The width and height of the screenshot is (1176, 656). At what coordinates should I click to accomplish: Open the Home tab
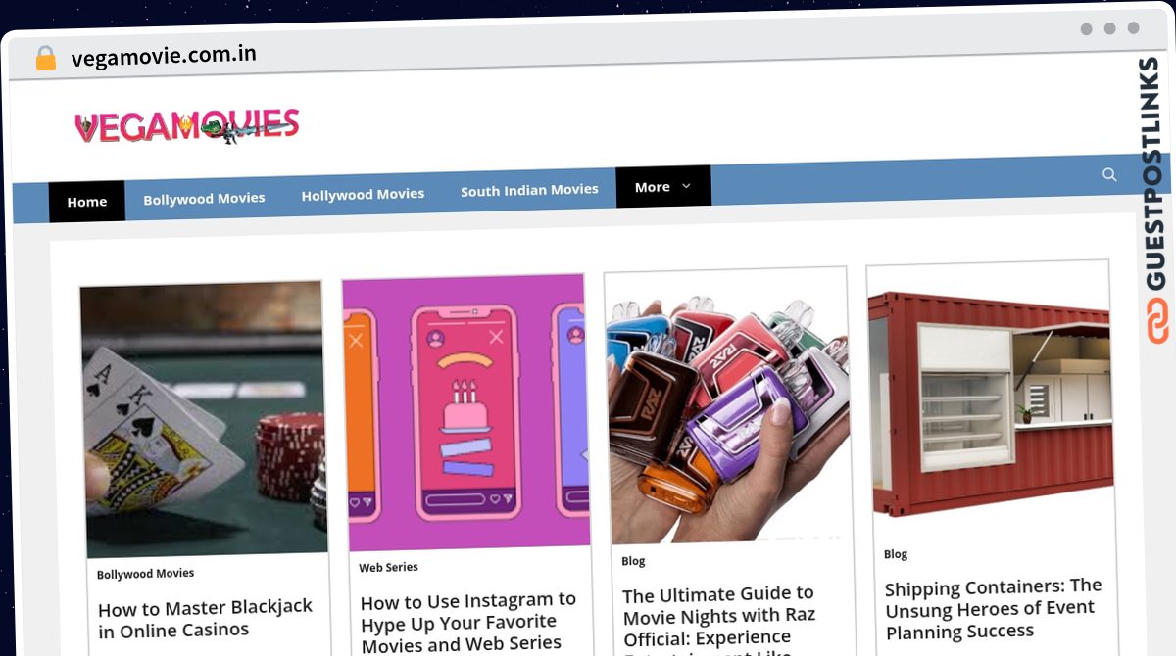coord(87,202)
